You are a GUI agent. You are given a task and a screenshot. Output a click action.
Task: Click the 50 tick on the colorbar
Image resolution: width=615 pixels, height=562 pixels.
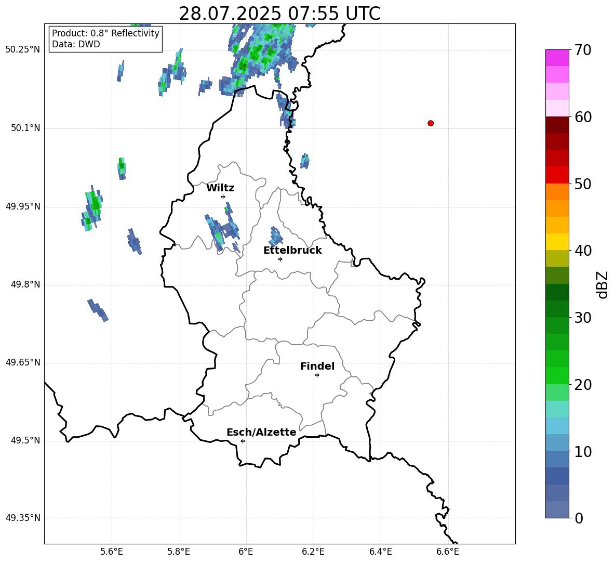(x=583, y=184)
